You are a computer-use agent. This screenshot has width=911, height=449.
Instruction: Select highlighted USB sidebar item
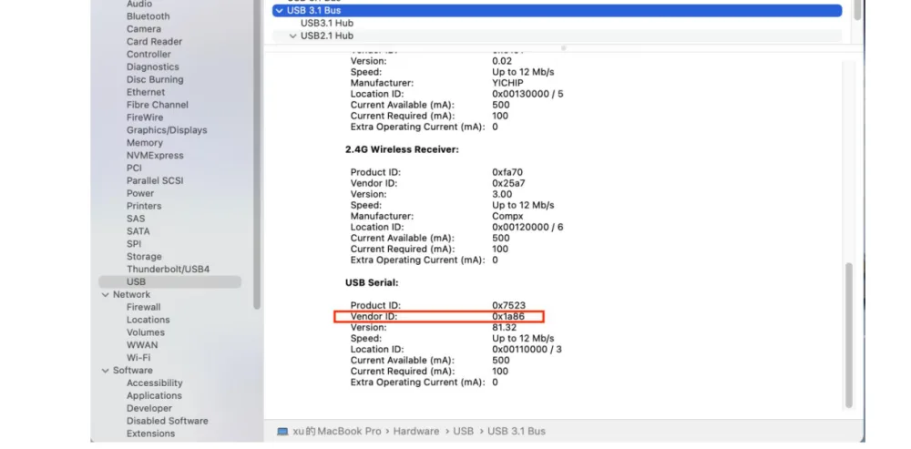pyautogui.click(x=169, y=281)
